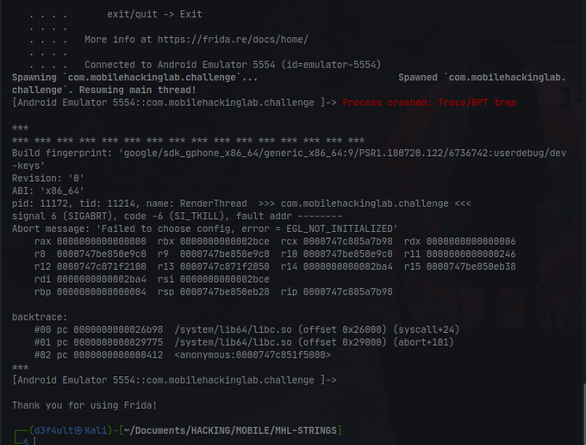Image resolution: width=586 pixels, height=445 pixels.
Task: Select backtrace frame #02 anonymous mapping
Action: point(183,354)
